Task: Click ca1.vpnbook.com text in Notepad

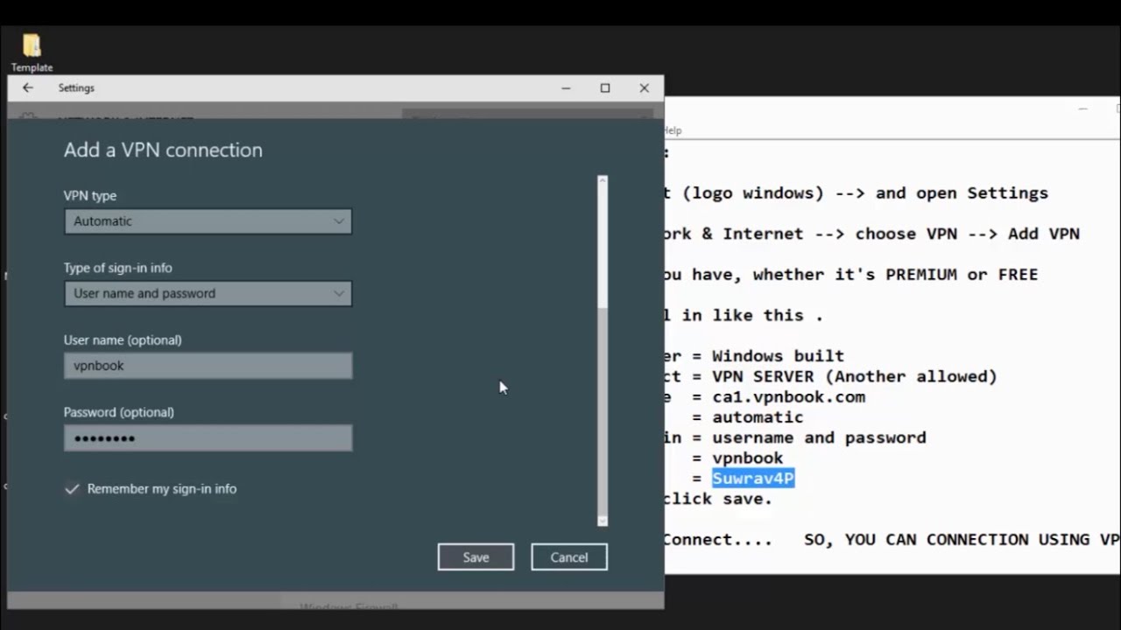Action: pyautogui.click(x=788, y=396)
